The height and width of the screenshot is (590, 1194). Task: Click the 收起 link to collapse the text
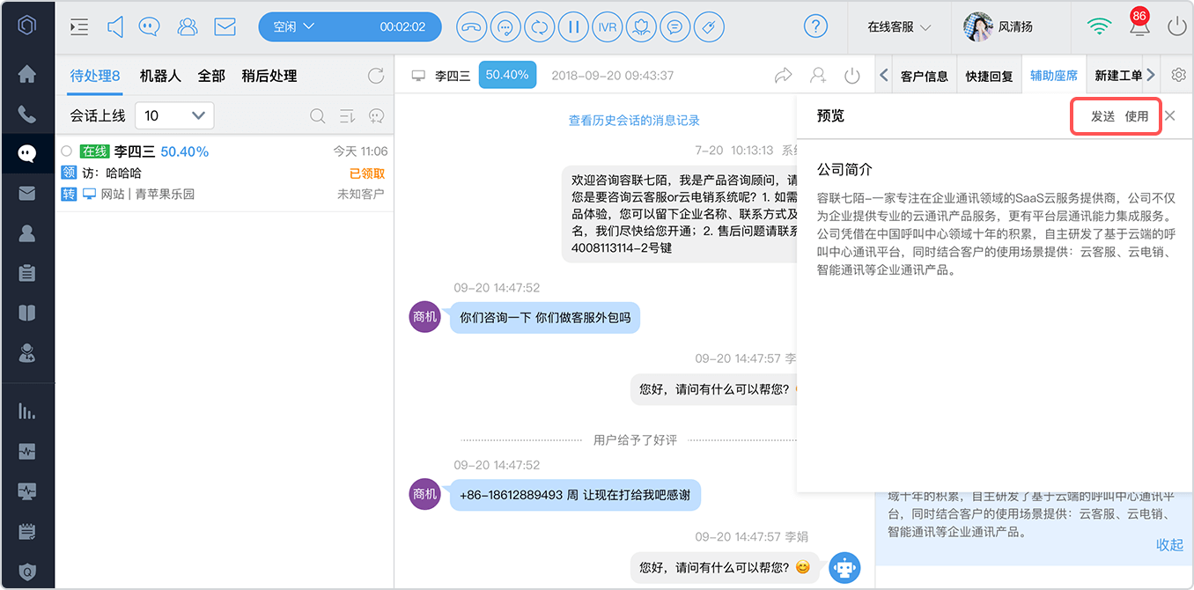tap(1169, 545)
